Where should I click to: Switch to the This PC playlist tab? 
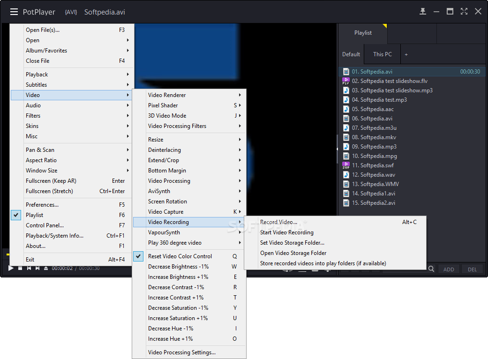[382, 54]
